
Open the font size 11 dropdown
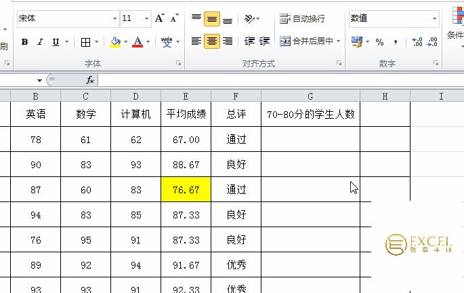(146, 19)
